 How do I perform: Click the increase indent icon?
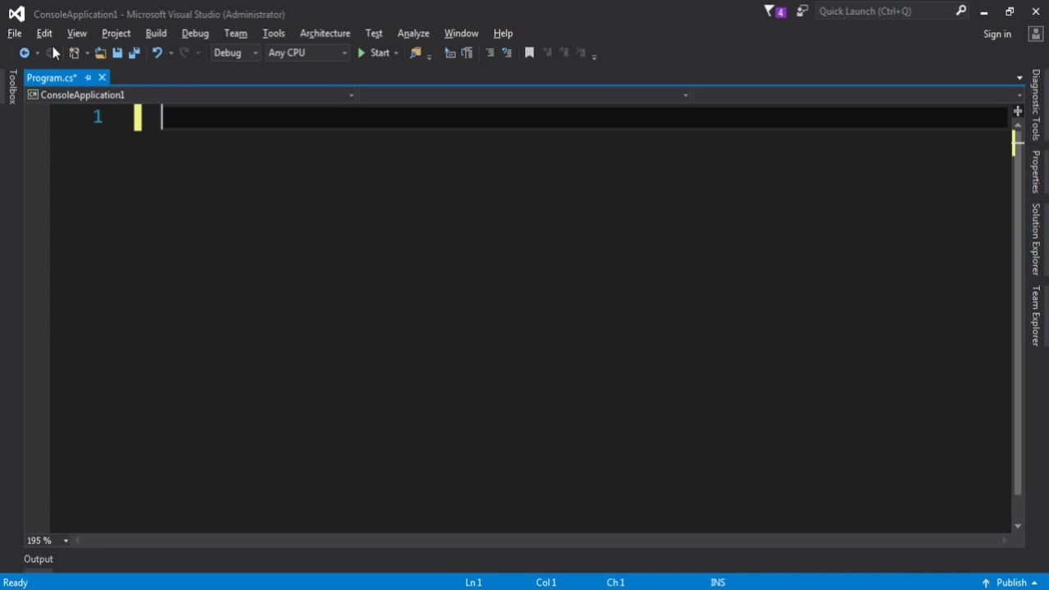(467, 52)
